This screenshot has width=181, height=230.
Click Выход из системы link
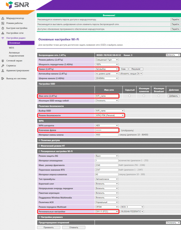16,78
